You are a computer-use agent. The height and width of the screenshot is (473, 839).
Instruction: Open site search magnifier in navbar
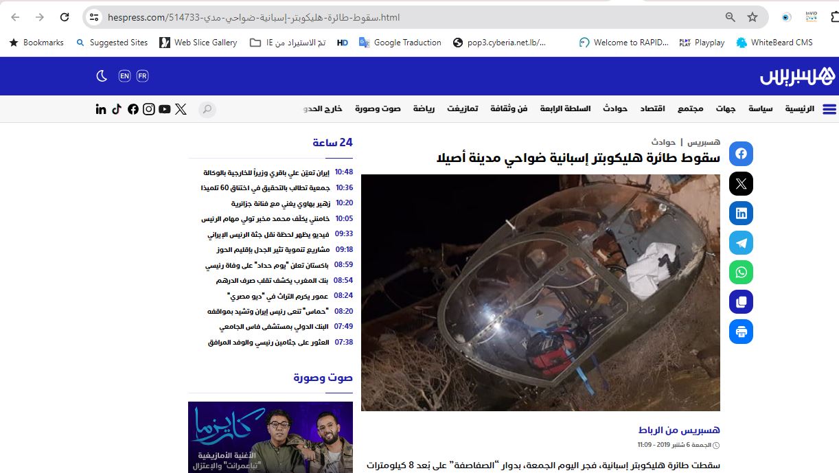tap(207, 109)
